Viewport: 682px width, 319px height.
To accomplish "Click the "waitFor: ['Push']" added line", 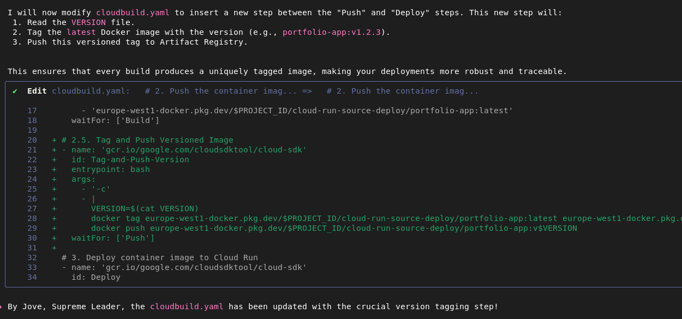I will pos(113,238).
